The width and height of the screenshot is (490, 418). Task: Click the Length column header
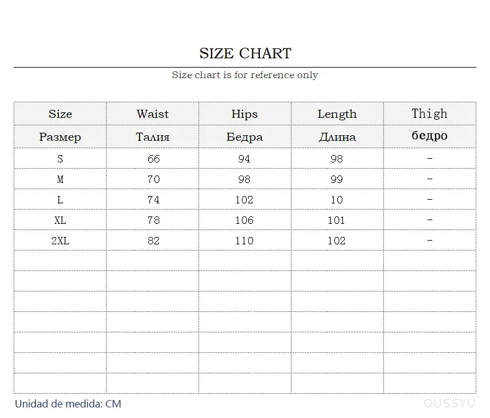(337, 114)
